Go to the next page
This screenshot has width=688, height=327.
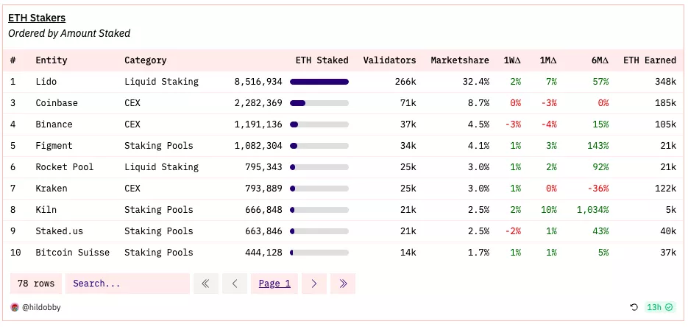pyautogui.click(x=314, y=284)
